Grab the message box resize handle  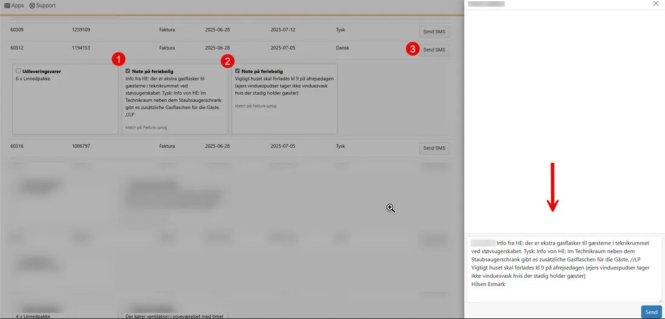pyautogui.click(x=660, y=300)
